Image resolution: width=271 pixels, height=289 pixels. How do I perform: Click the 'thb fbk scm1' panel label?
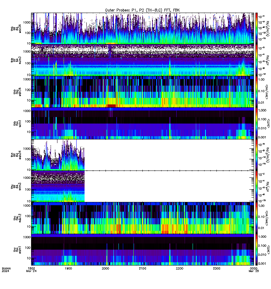click(x=17, y=123)
